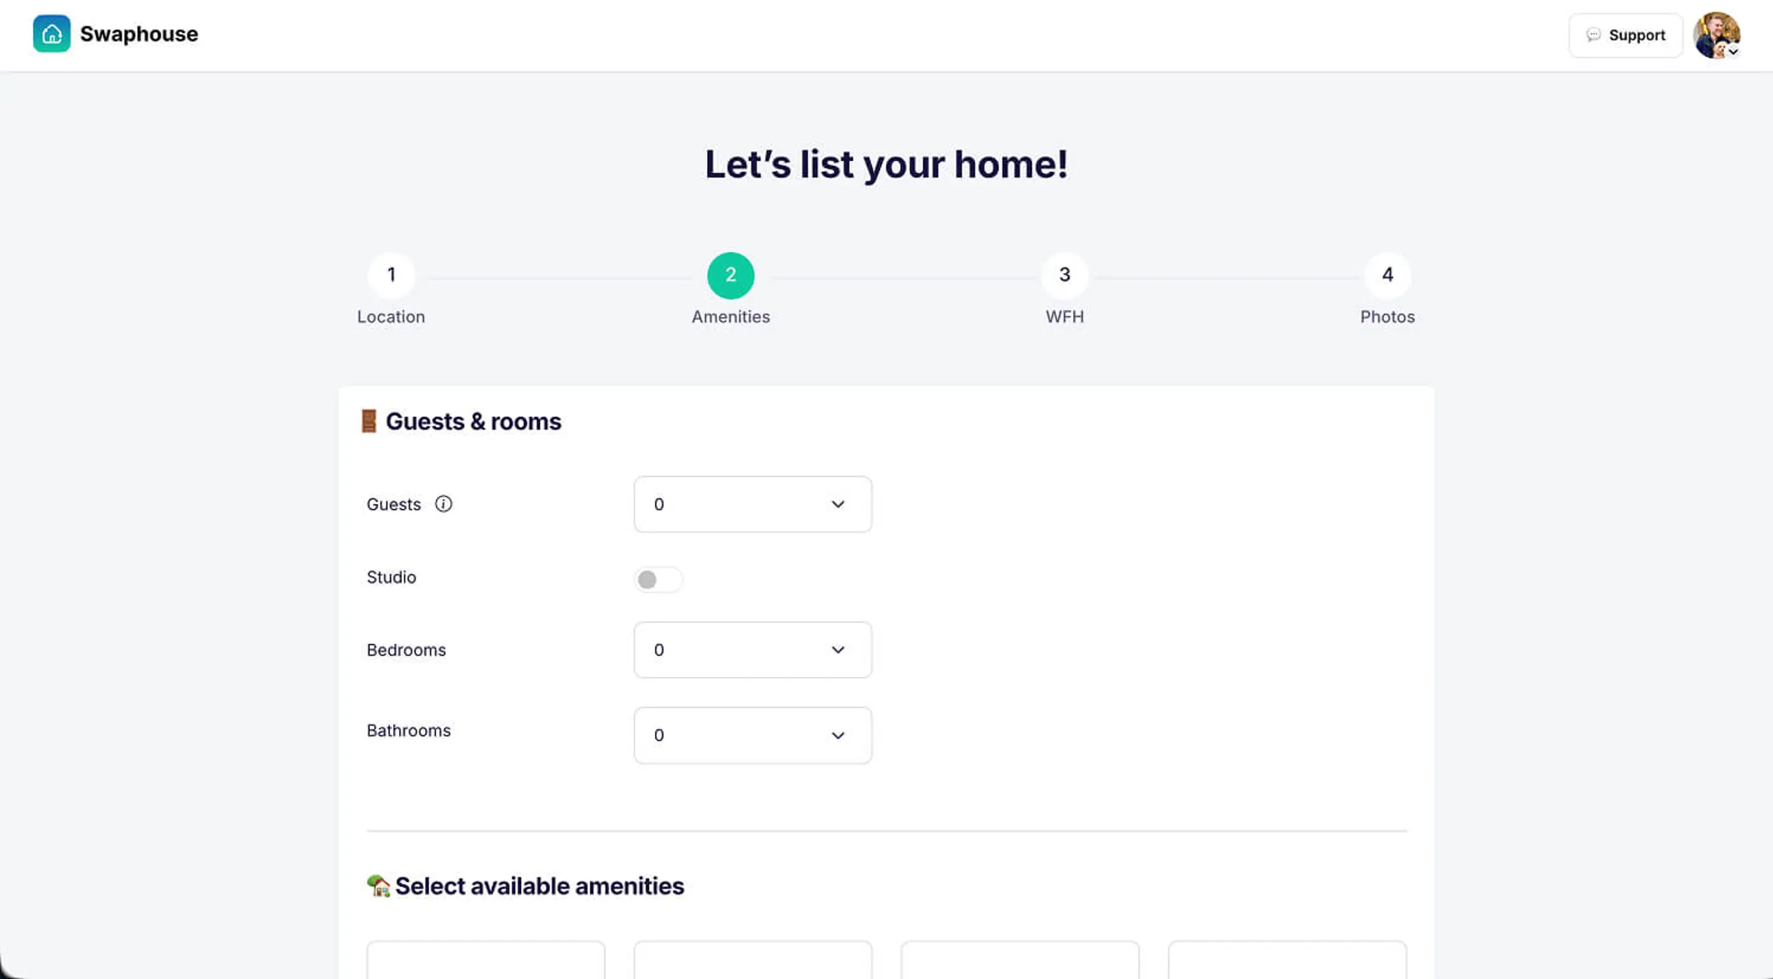Choose the second amenity card
This screenshot has height=979, width=1773.
[x=752, y=961]
